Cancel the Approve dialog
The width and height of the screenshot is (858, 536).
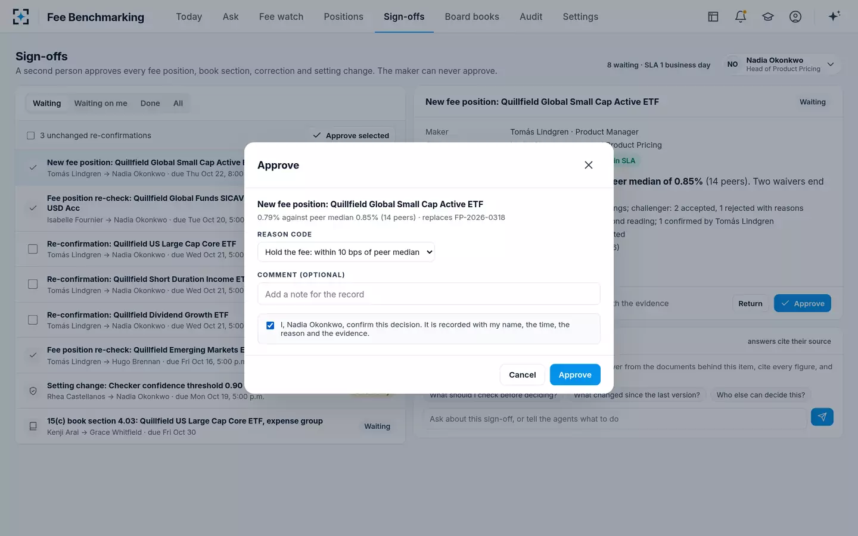523,375
